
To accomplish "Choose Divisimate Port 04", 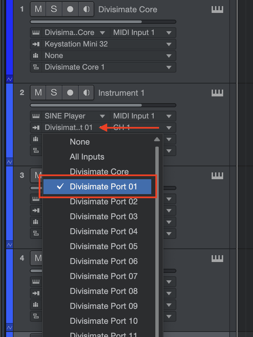I will [x=97, y=231].
